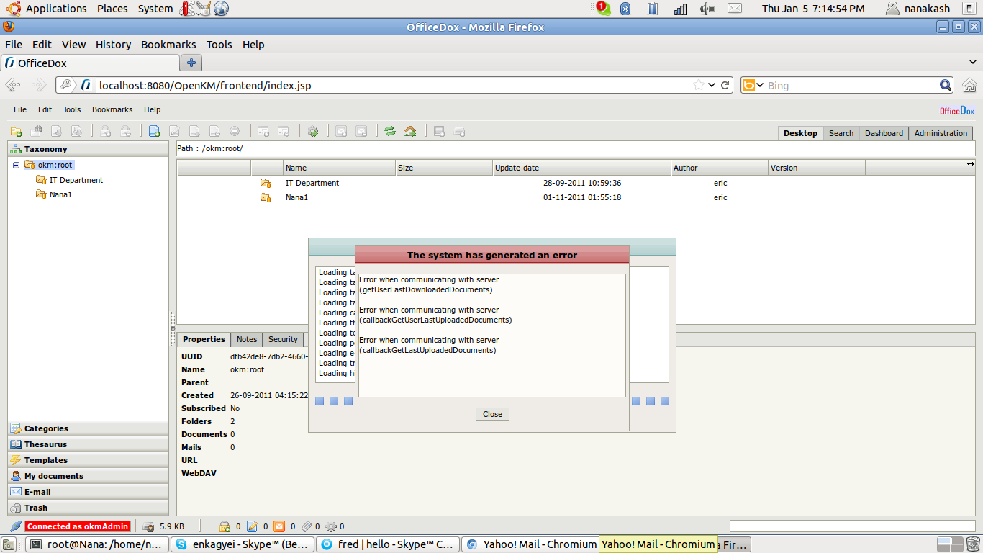
Task: Click the green Refresh toolbar icon
Action: (x=390, y=132)
